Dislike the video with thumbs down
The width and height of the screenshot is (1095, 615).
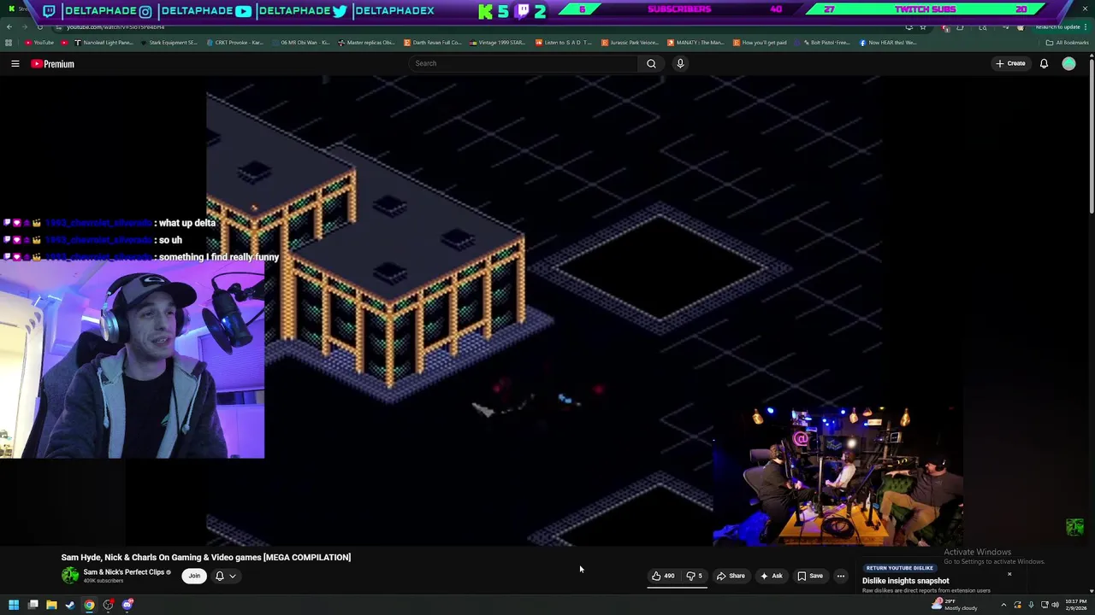tap(695, 576)
